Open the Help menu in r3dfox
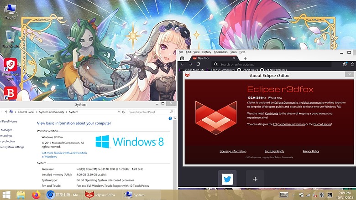 (x=242, y=52)
